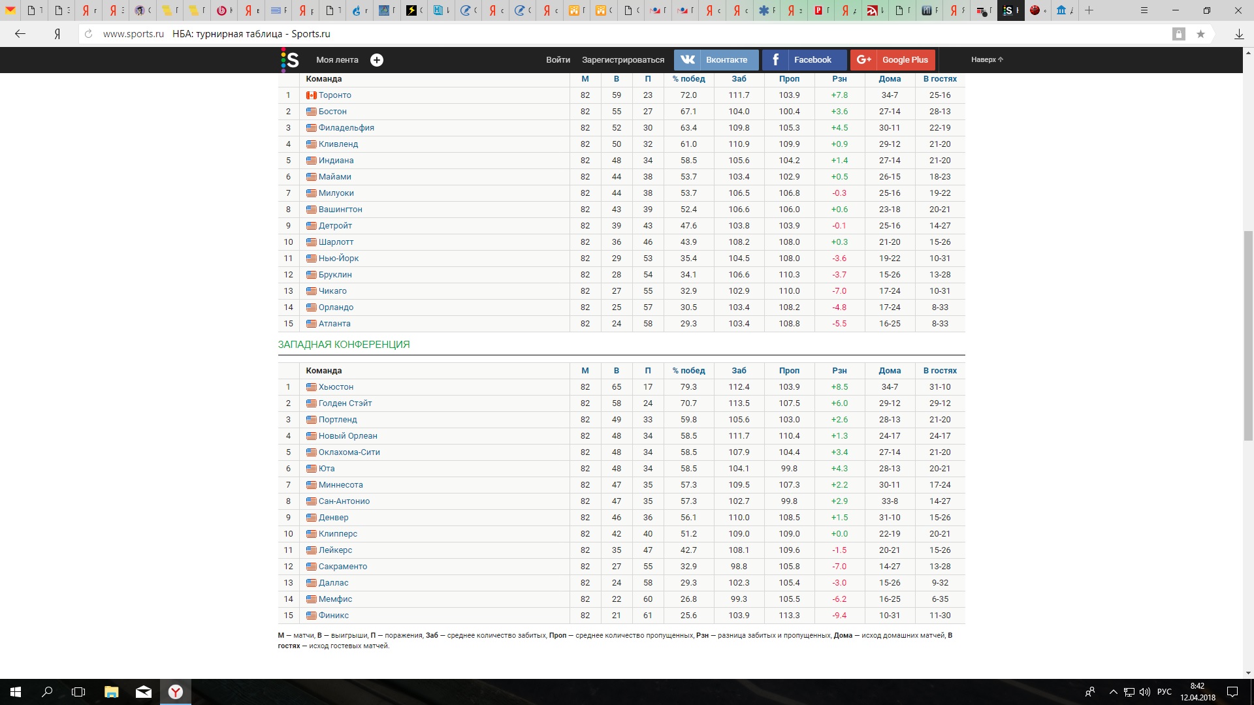The height and width of the screenshot is (705, 1254).
Task: Click the page reload icon
Action: 89,34
